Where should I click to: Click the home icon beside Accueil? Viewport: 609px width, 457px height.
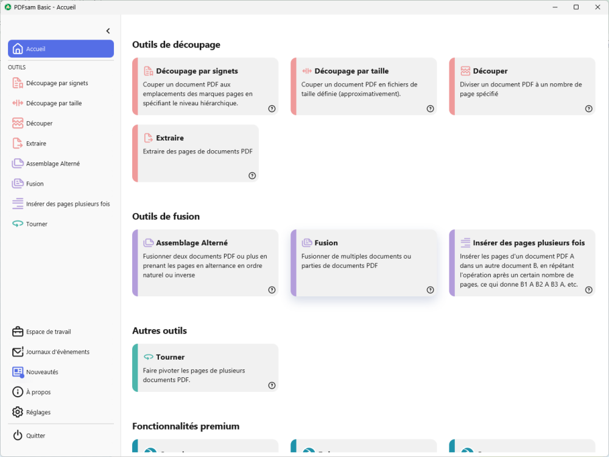tap(18, 49)
